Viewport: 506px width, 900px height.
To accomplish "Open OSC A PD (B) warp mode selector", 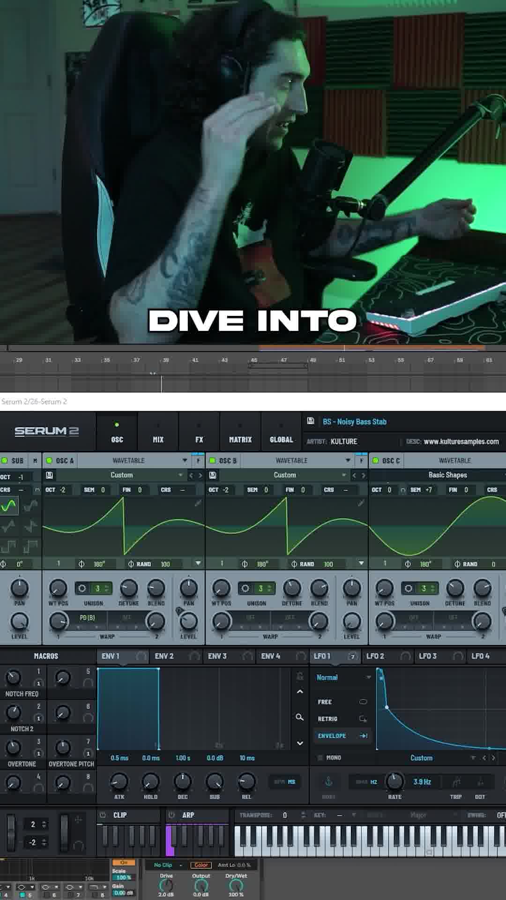I will (88, 618).
